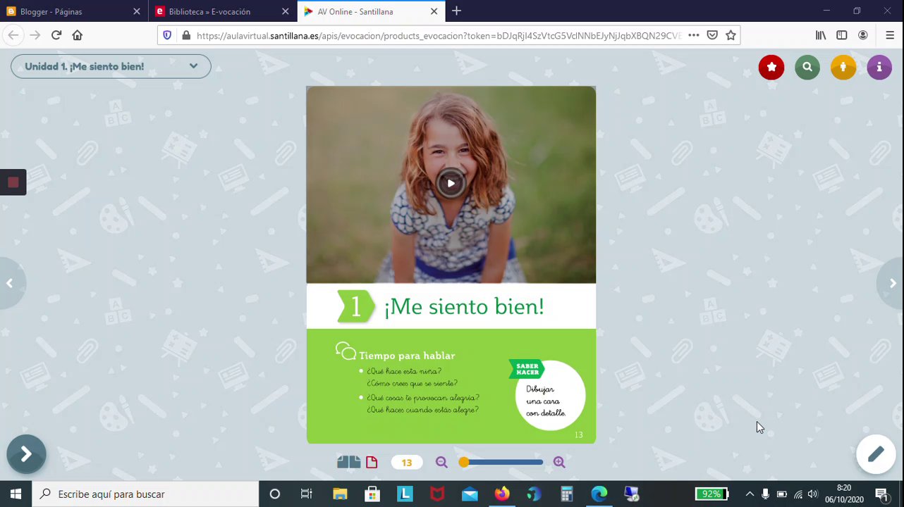
Task: Open the pencil annotation tool
Action: (x=876, y=454)
